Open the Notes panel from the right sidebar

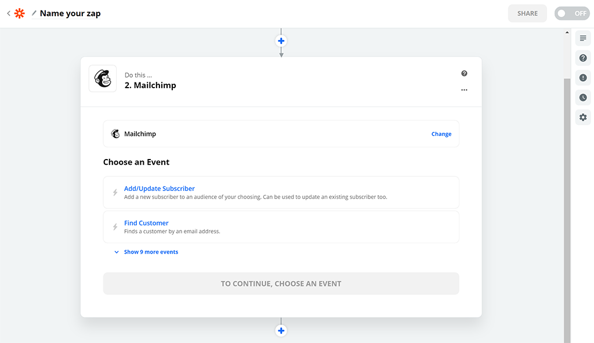coord(582,38)
